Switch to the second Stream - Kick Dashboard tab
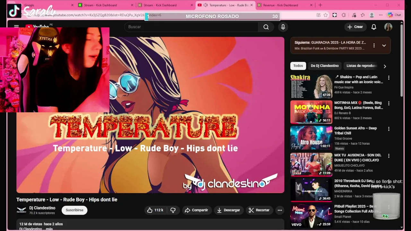411x231 pixels. coord(165,5)
